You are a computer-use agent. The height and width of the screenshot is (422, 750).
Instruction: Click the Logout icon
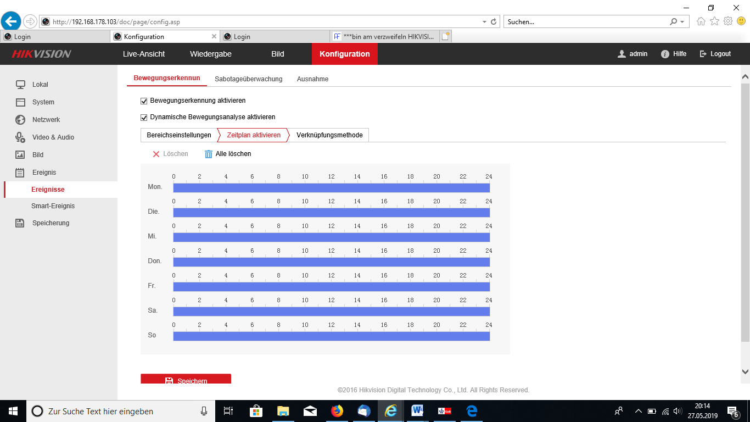703,54
